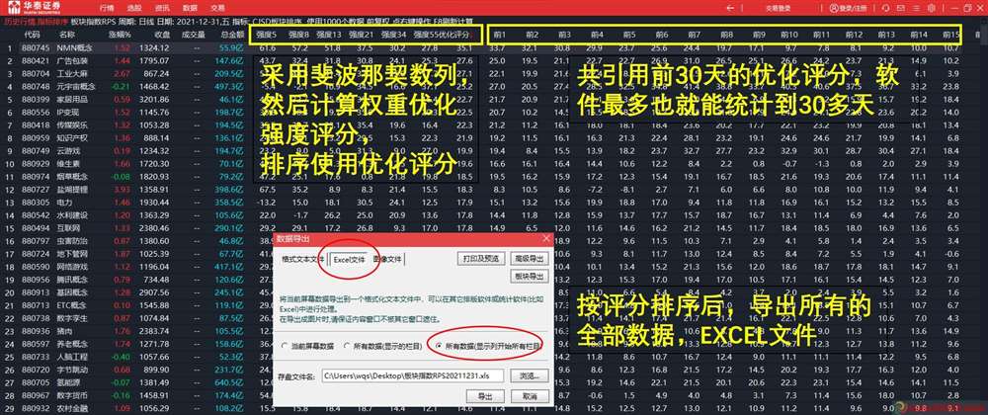Viewport: 988px width, 415px height.
Task: Click the 前10 column header
Action: tap(787, 34)
